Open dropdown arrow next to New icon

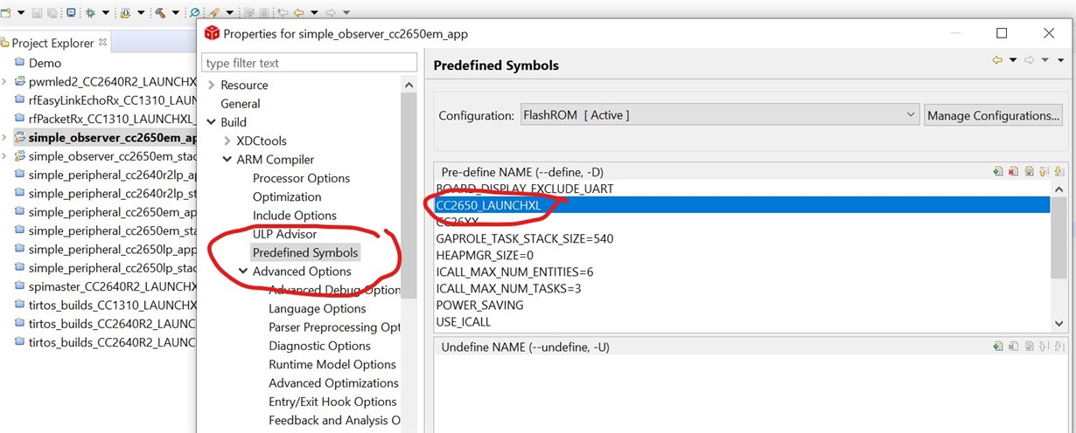[x=22, y=13]
